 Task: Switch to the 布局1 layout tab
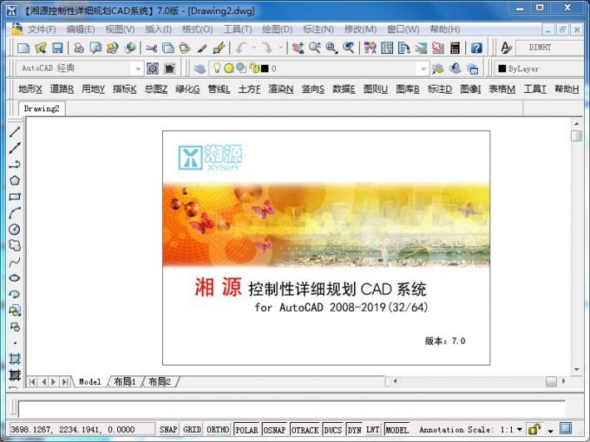pos(125,381)
